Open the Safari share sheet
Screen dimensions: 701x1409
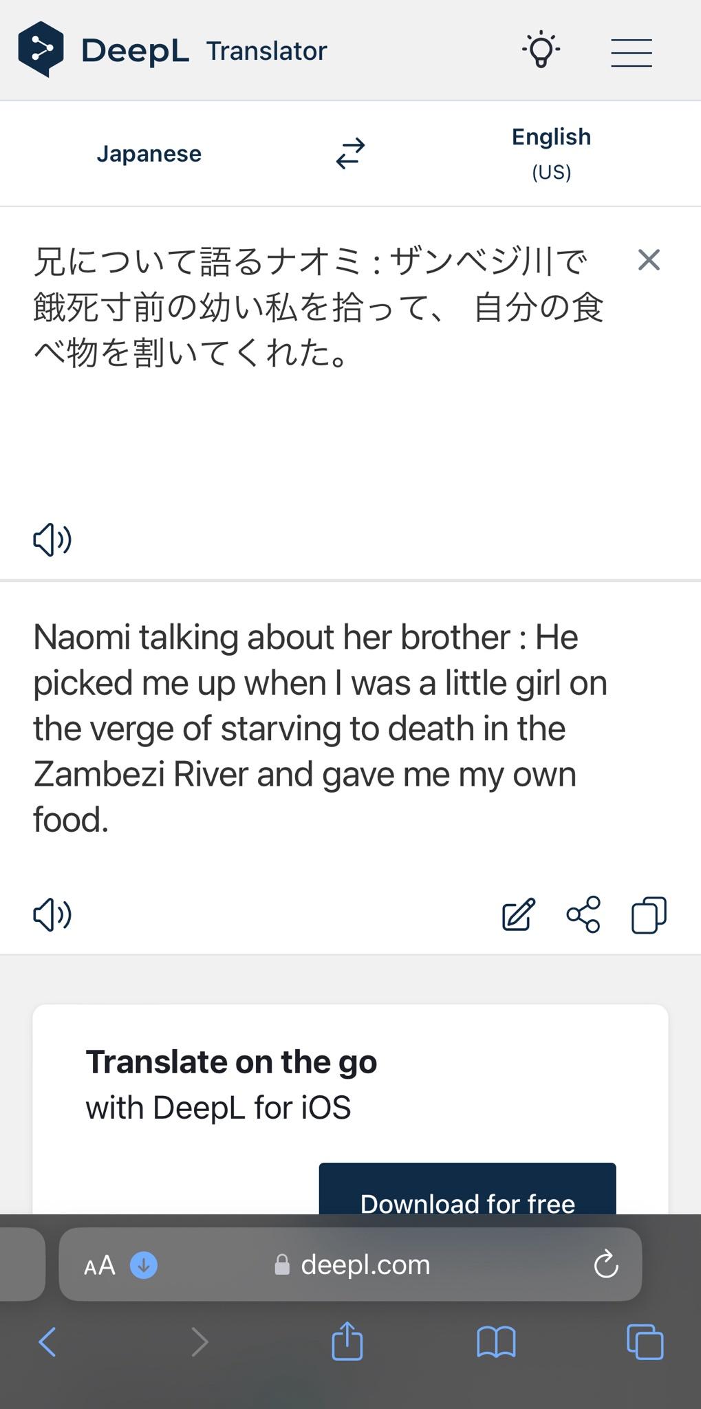point(347,1341)
